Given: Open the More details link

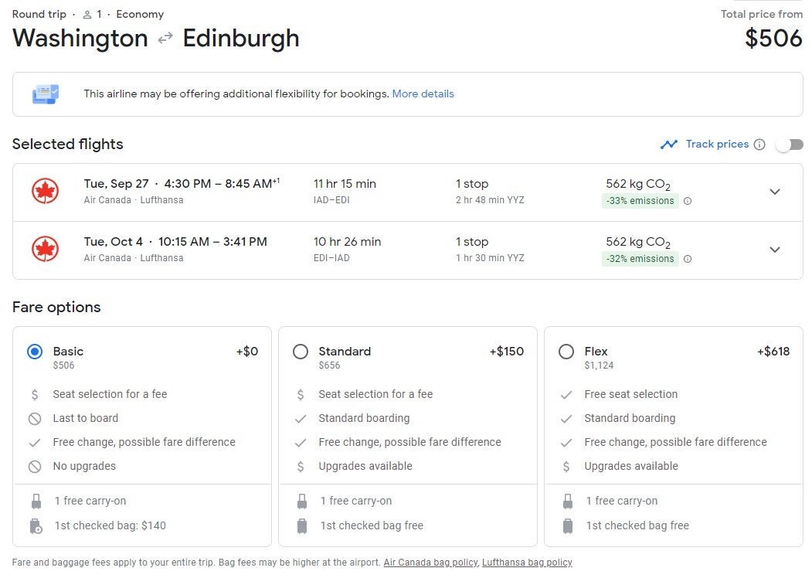Looking at the screenshot, I should (x=423, y=94).
